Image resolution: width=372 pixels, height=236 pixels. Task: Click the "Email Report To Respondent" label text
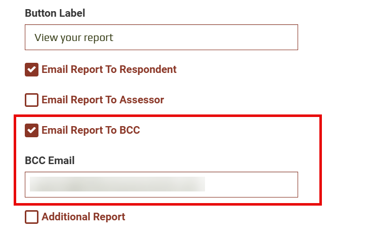(x=109, y=69)
